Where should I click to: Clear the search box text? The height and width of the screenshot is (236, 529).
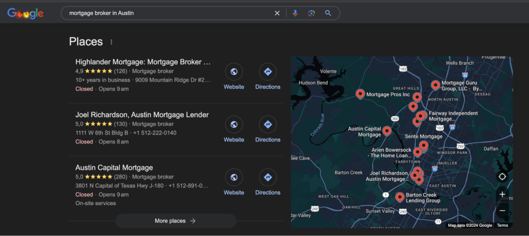(277, 13)
